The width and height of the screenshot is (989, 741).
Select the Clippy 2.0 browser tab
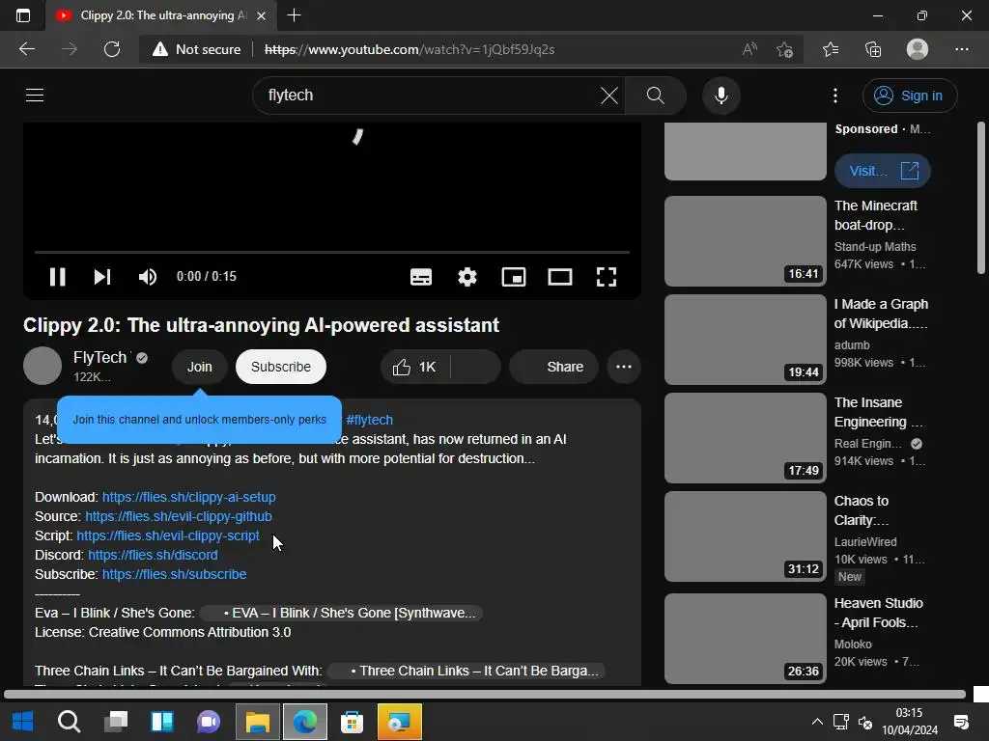[x=161, y=15]
